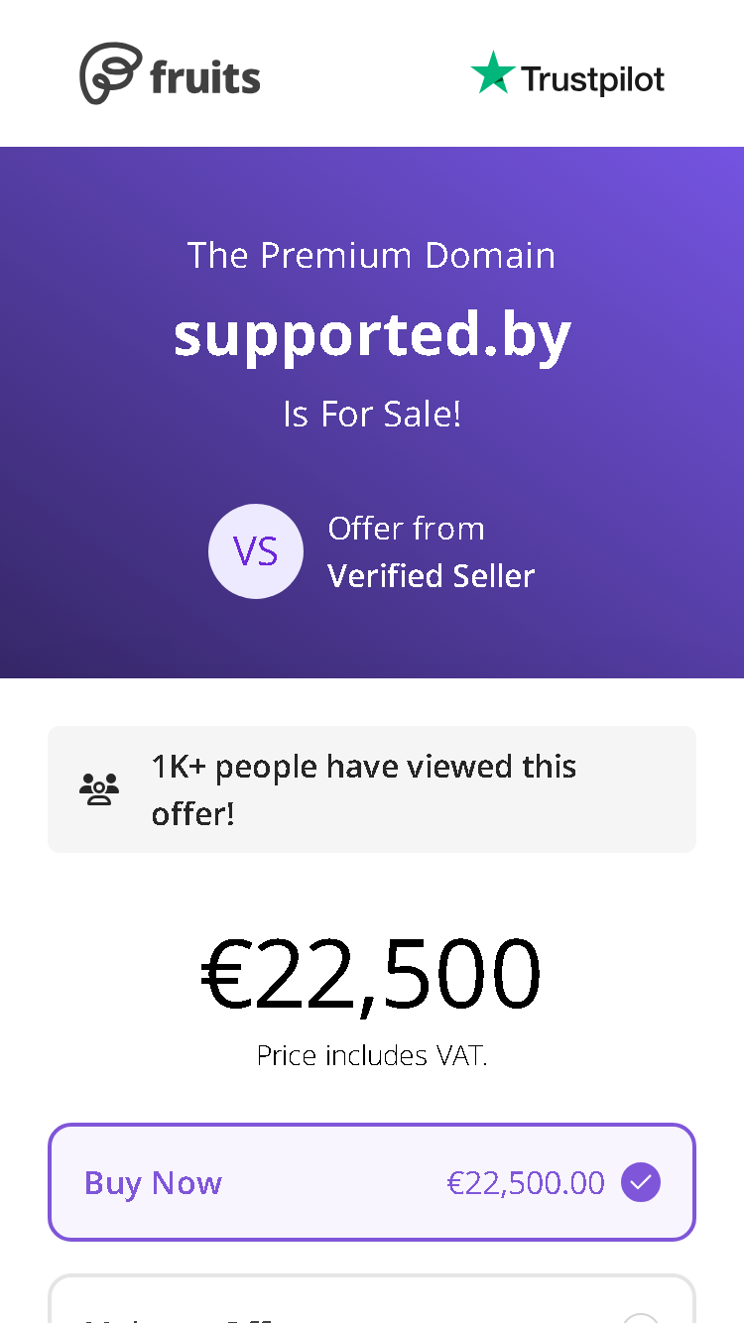Click the 'Price includes VAT.' note

[x=372, y=1055]
